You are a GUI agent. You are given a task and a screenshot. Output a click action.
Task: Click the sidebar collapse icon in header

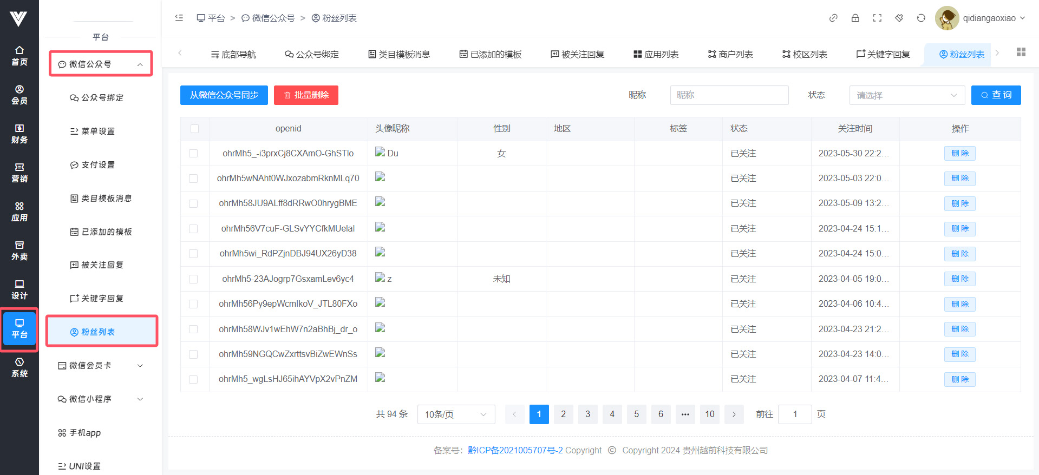coord(179,18)
